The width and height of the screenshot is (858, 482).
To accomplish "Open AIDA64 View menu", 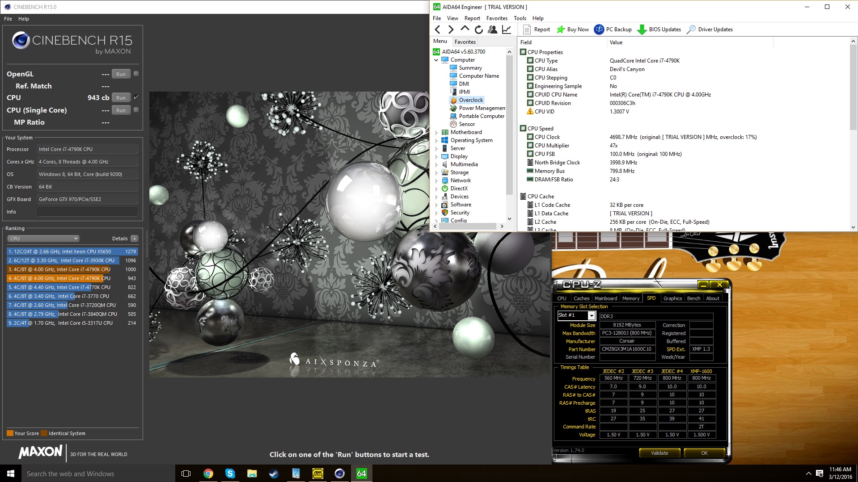I will click(x=452, y=18).
